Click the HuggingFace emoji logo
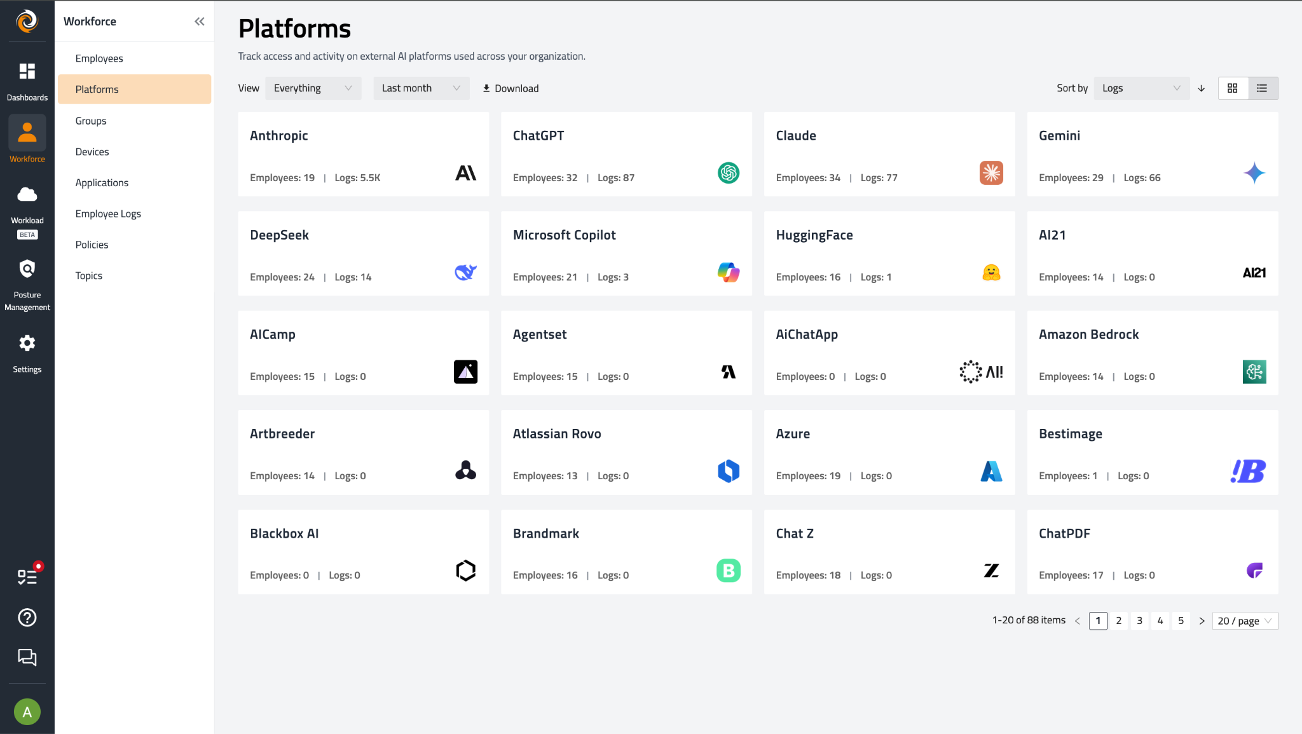Image resolution: width=1302 pixels, height=734 pixels. 991,273
